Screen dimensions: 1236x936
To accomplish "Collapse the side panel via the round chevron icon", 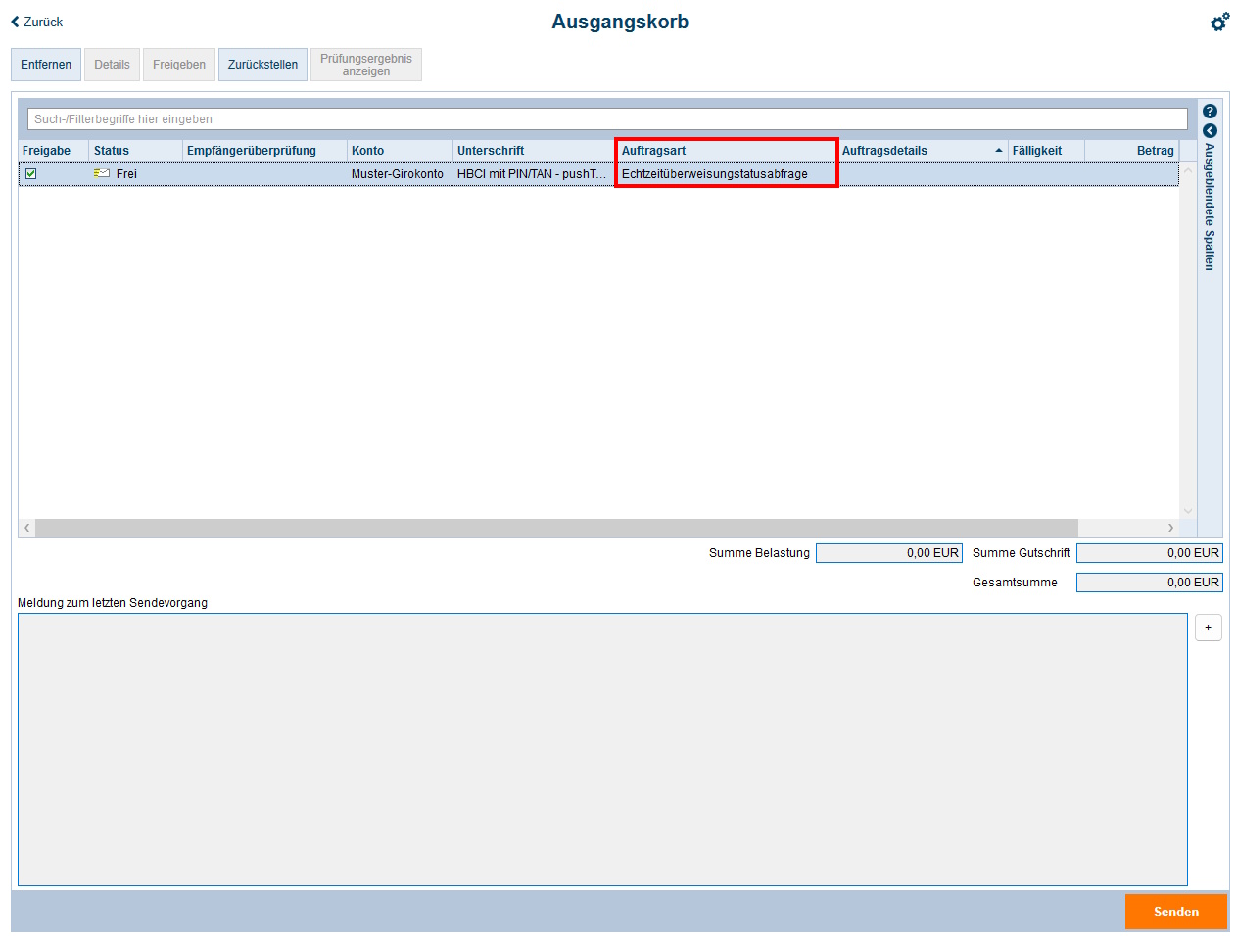I will [1210, 130].
